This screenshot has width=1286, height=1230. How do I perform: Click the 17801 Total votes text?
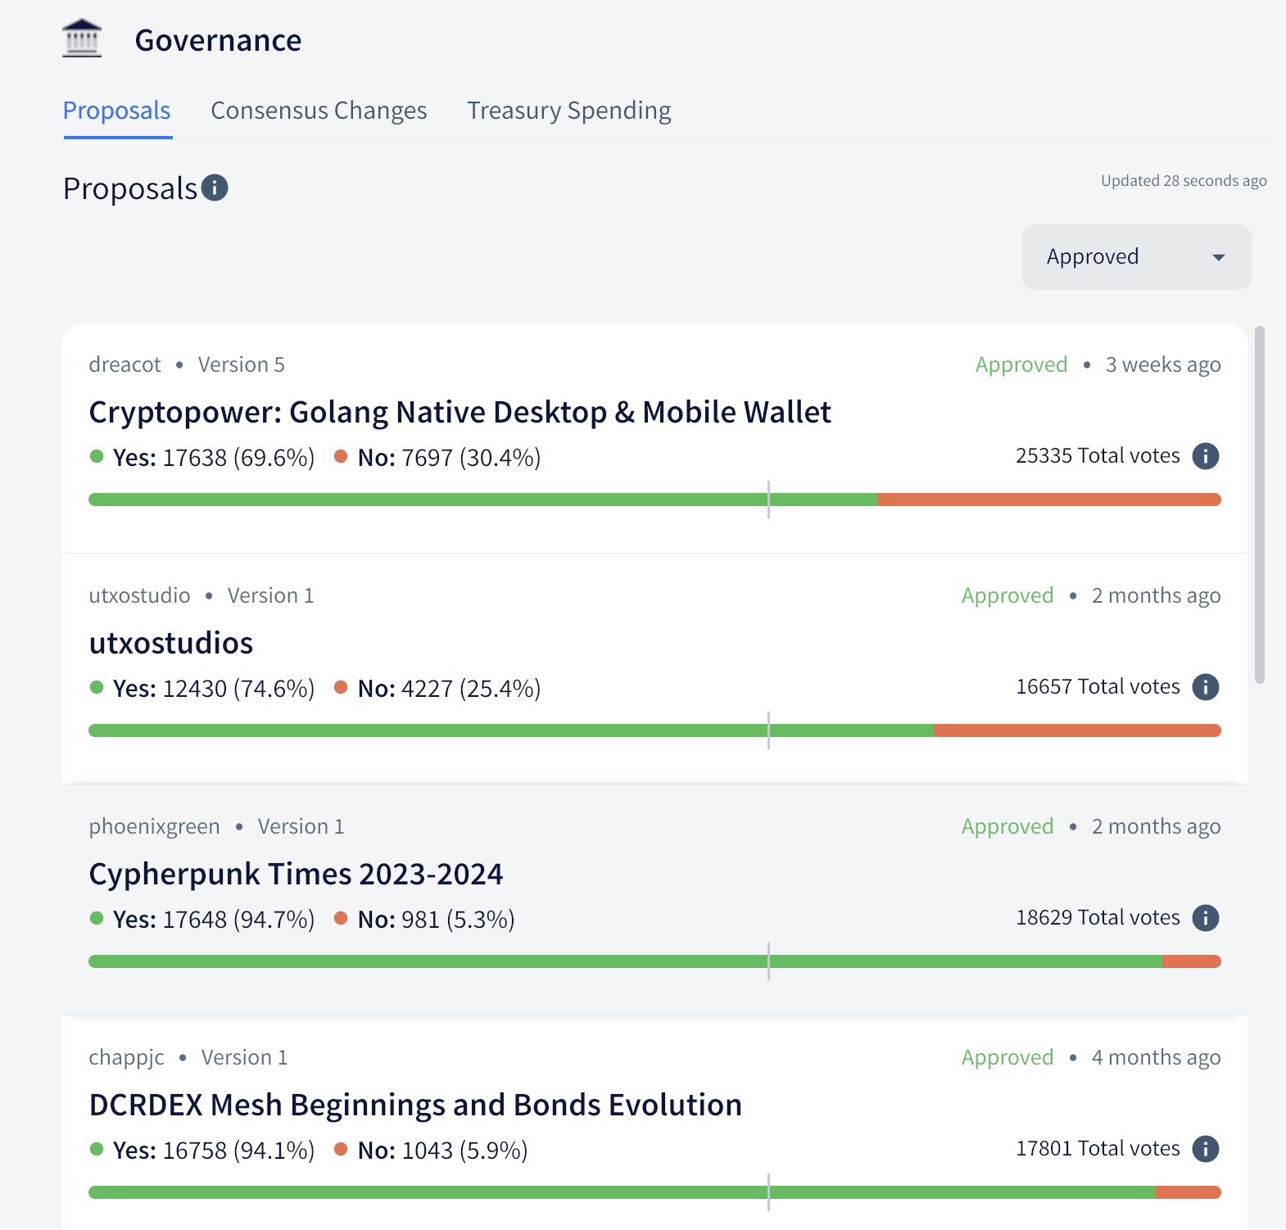tap(1098, 1149)
